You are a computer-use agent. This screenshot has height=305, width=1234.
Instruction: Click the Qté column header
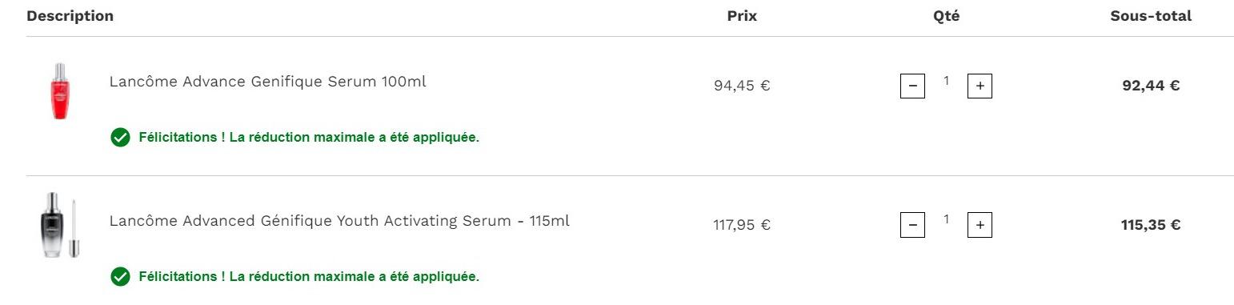[x=946, y=16]
